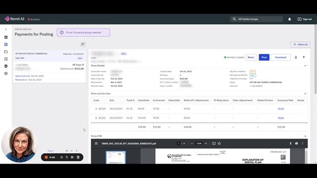Focus the All Practice Groups search field
The image size is (317, 178).
click(257, 19)
